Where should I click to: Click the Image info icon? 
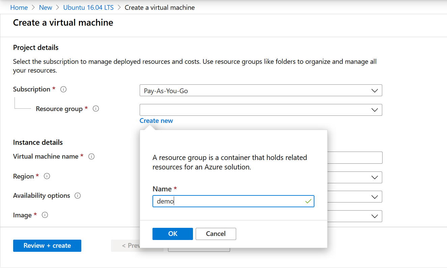(45, 215)
